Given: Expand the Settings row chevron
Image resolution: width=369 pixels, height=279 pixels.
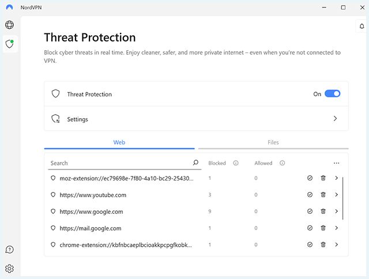Looking at the screenshot, I should click(x=335, y=119).
